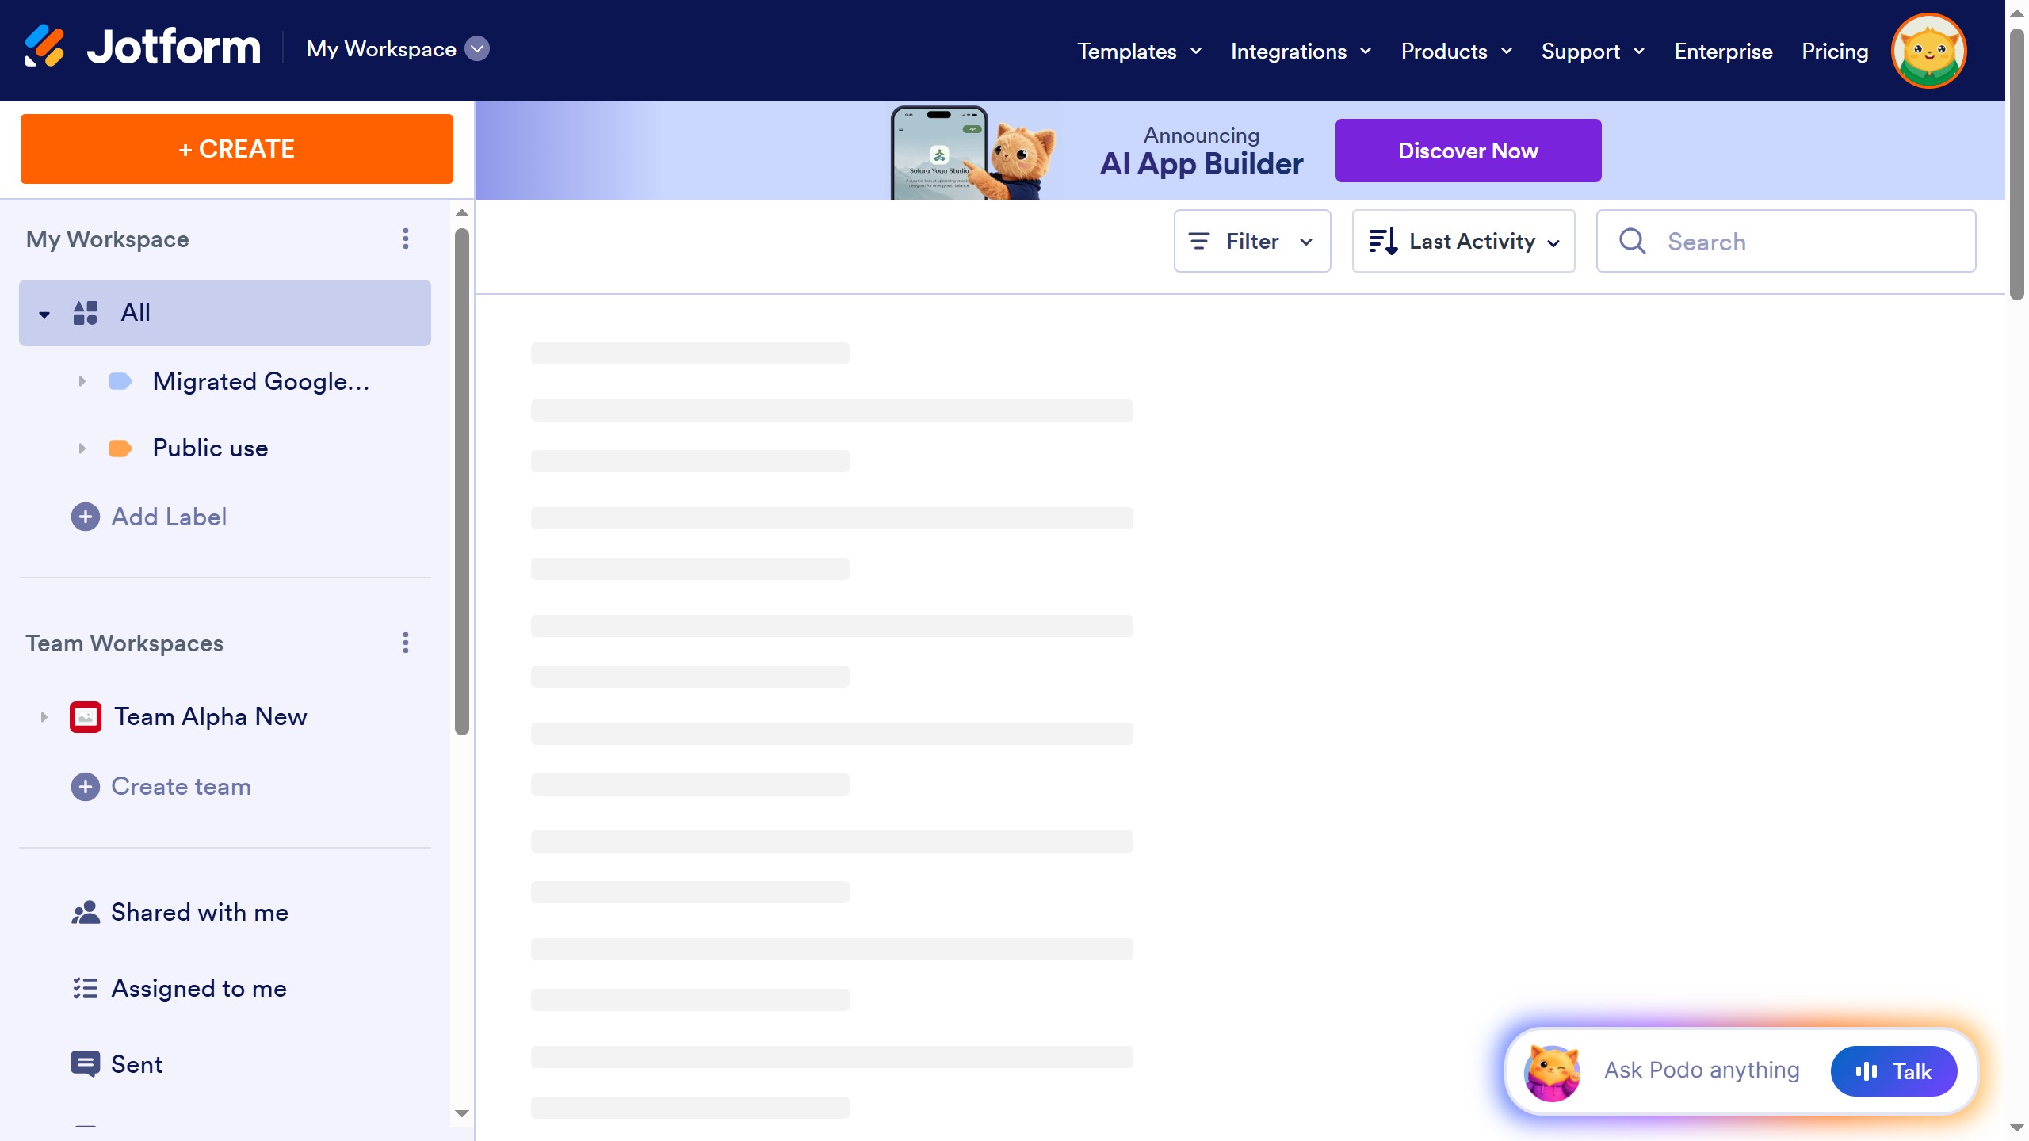
Task: Select the Public use label
Action: click(x=210, y=448)
